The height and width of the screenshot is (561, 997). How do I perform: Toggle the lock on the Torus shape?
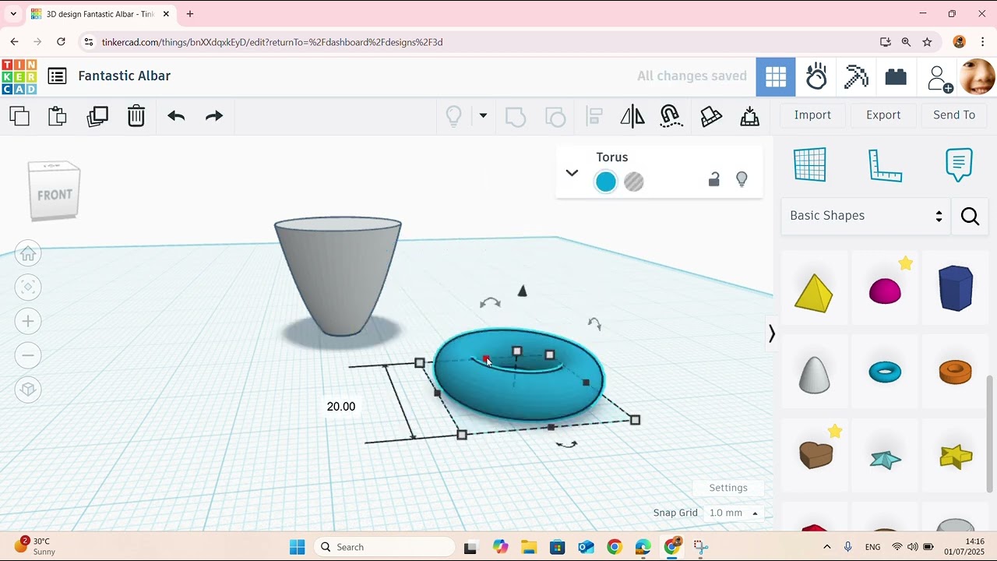(x=713, y=180)
